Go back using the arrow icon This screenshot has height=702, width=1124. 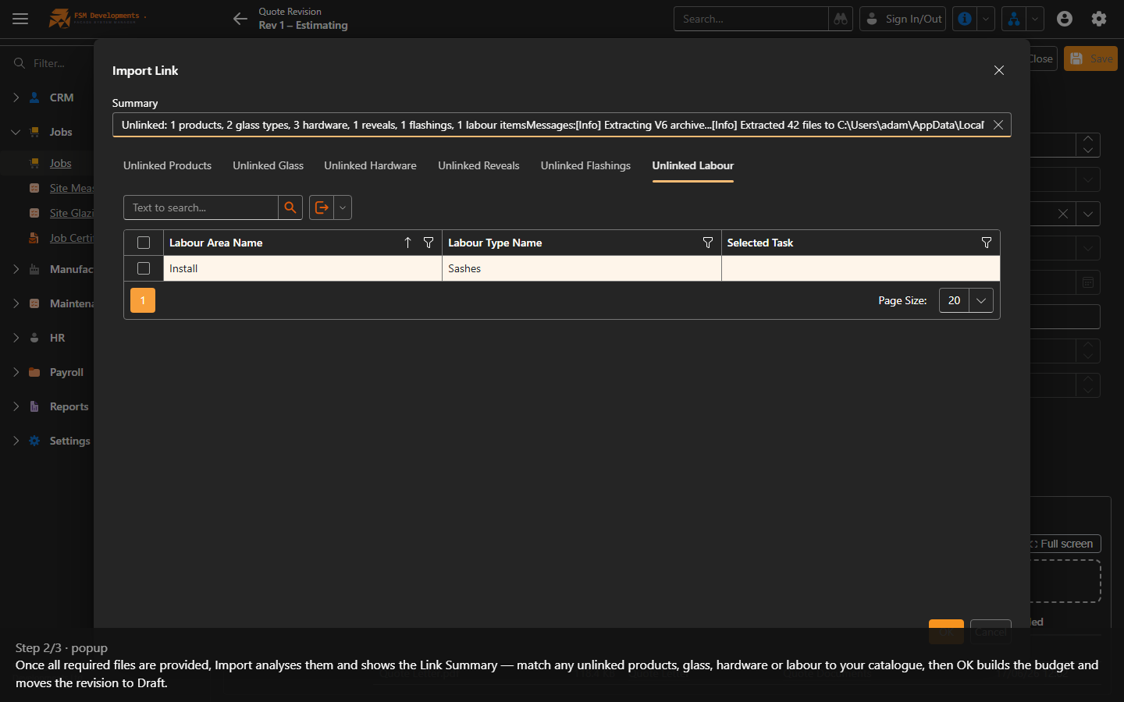(x=240, y=19)
